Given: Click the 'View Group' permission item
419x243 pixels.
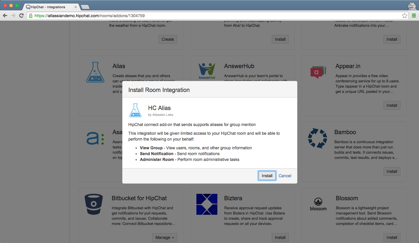Looking at the screenshot, I should (x=196, y=148).
